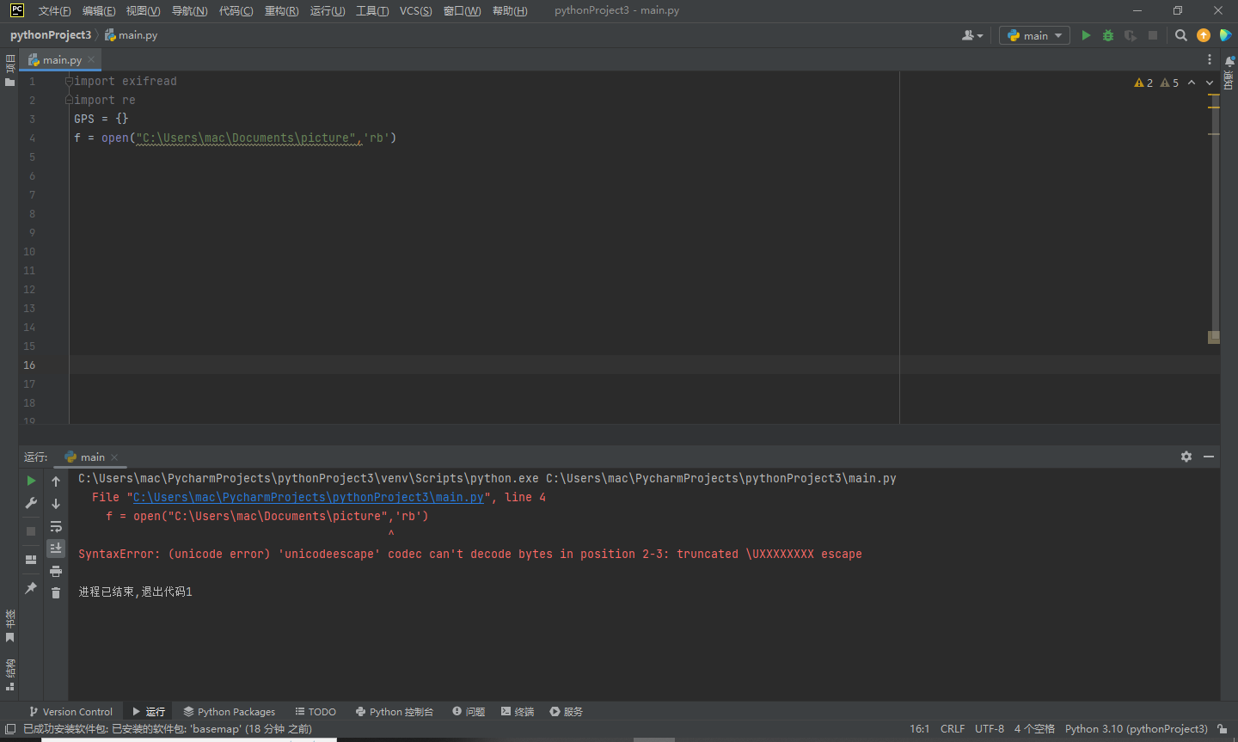Open 服务 services tool window
The image size is (1238, 742).
tap(567, 712)
